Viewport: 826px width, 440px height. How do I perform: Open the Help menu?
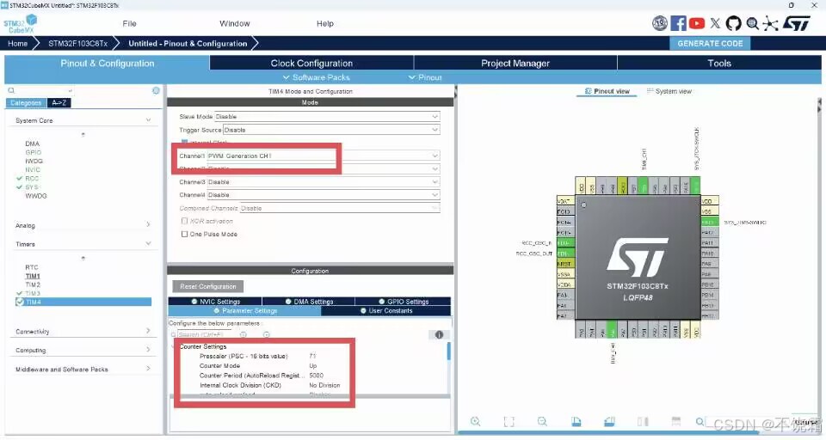click(325, 24)
